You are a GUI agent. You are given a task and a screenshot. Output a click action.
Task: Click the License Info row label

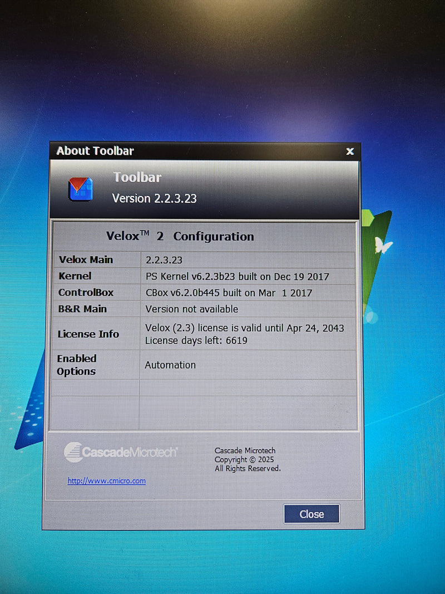click(x=88, y=334)
